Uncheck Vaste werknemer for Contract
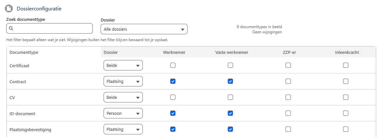Image resolution: width=381 pixels, height=137 pixels. (x=230, y=81)
